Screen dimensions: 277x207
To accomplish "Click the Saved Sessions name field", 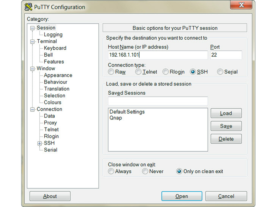I will coord(158,101).
